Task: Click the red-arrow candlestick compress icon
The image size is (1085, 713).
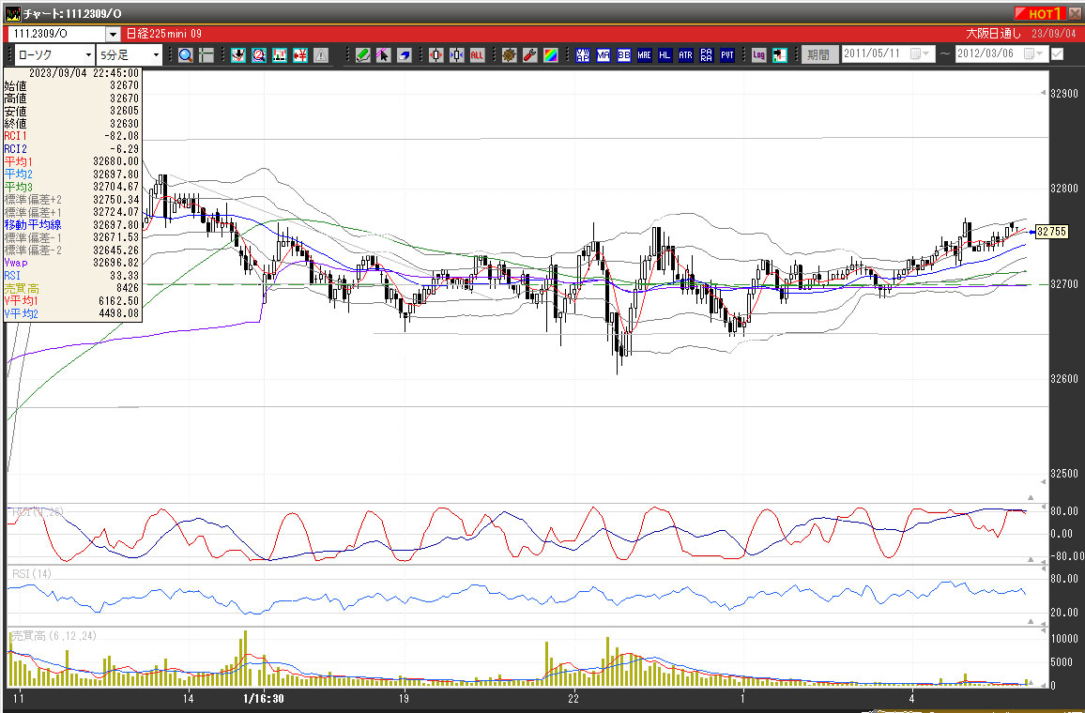Action: (436, 55)
